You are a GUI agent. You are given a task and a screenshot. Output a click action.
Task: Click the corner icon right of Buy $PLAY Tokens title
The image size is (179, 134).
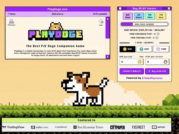tap(169, 8)
